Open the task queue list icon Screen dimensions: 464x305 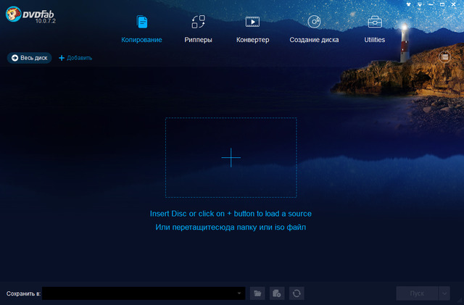pos(444,57)
